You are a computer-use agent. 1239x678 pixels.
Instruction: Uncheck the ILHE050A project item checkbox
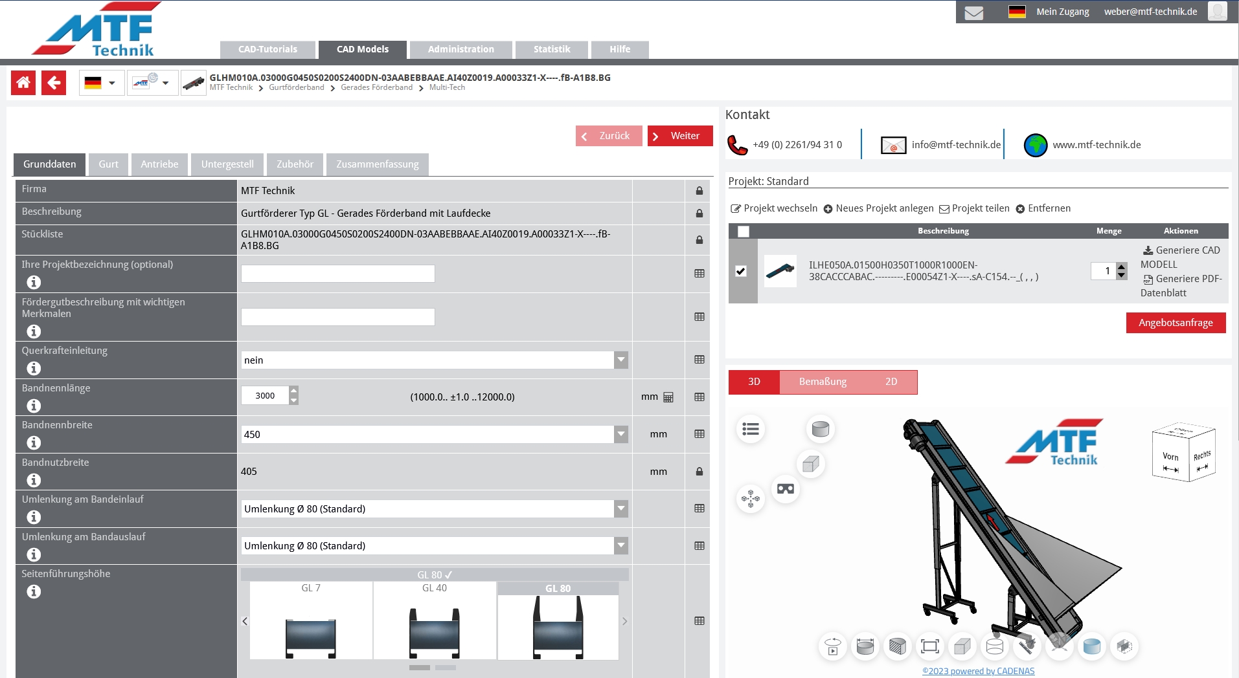coord(741,271)
